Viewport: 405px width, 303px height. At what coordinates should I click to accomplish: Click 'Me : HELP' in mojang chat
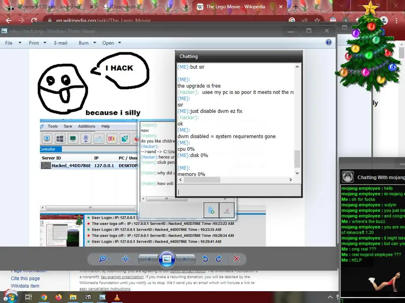[352, 260]
